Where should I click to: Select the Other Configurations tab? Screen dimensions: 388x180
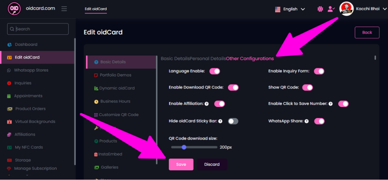pyautogui.click(x=250, y=58)
